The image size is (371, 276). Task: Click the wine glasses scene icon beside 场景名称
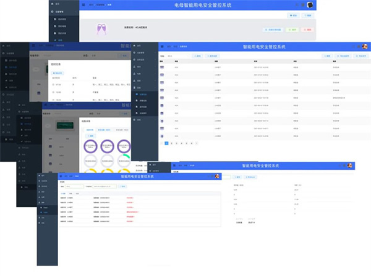tap(102, 28)
